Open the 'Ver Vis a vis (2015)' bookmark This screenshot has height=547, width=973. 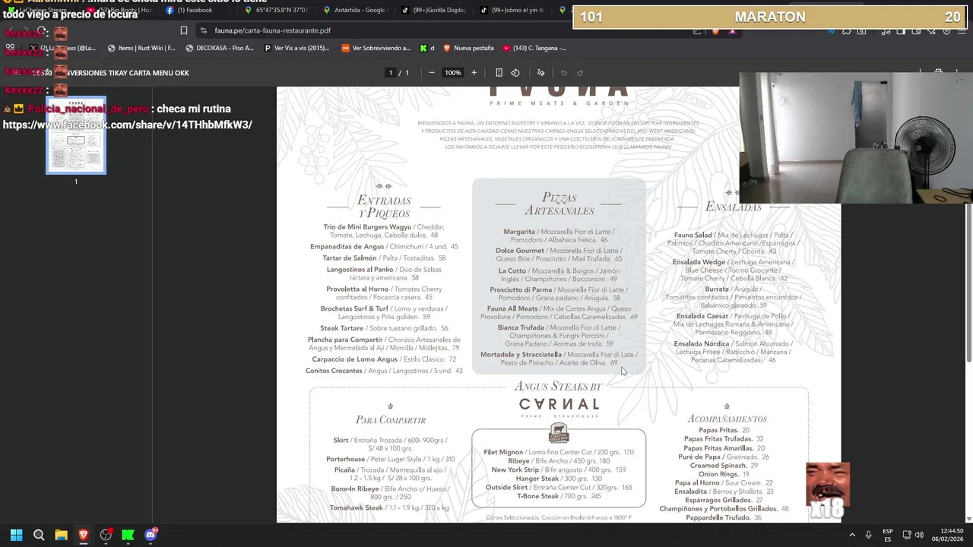point(297,48)
